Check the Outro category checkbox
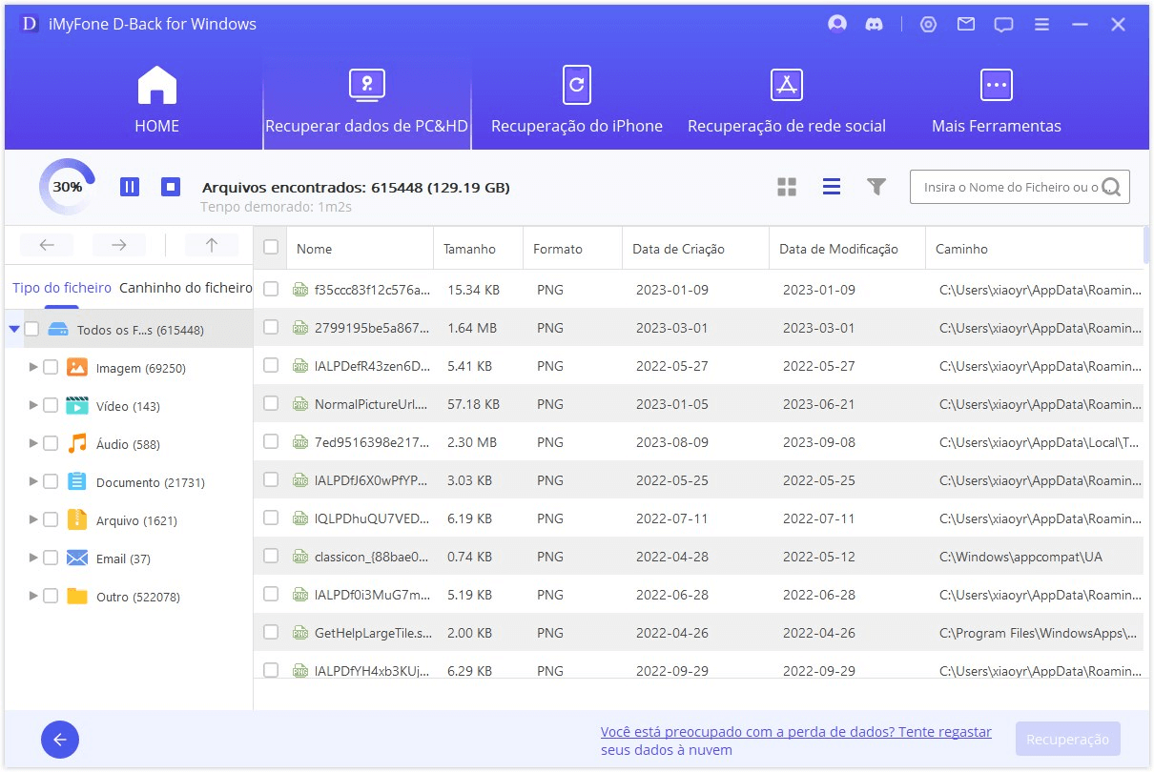Image resolution: width=1154 pixels, height=772 pixels. pyautogui.click(x=51, y=597)
